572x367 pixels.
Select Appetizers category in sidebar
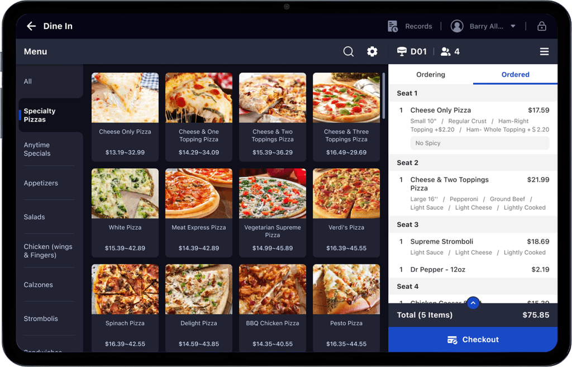[x=41, y=183]
